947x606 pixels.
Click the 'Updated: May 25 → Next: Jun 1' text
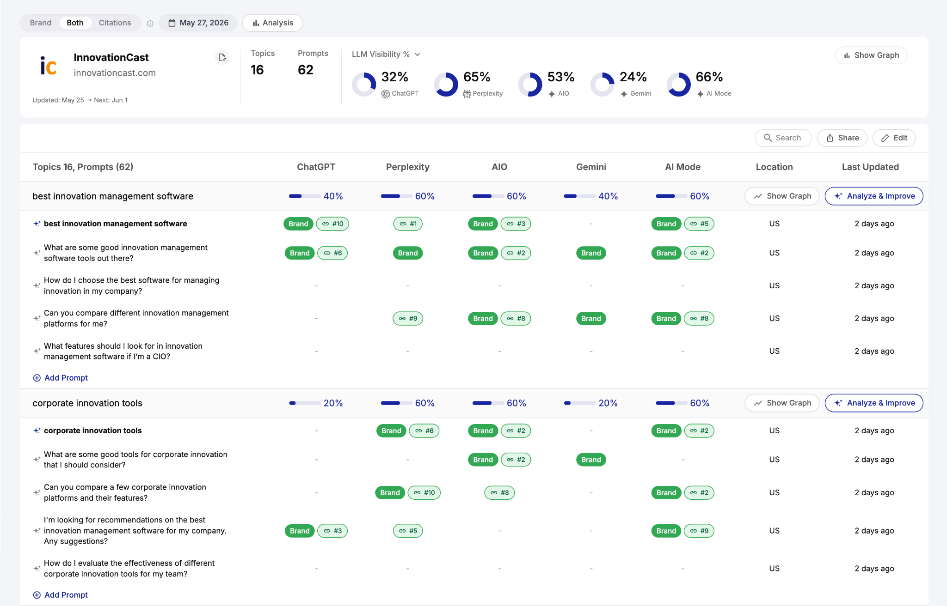click(x=80, y=100)
